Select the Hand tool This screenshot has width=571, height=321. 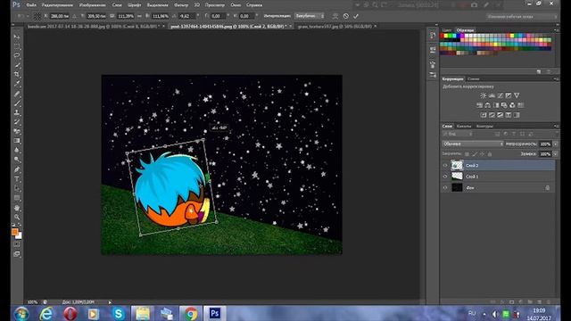[17, 208]
